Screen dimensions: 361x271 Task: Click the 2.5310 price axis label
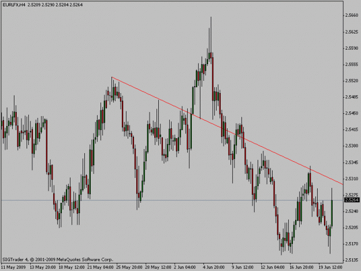pyautogui.click(x=352, y=179)
